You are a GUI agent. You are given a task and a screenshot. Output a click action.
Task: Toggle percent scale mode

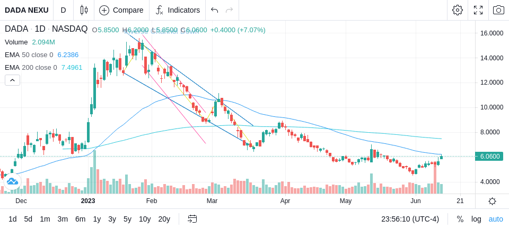coord(460,219)
